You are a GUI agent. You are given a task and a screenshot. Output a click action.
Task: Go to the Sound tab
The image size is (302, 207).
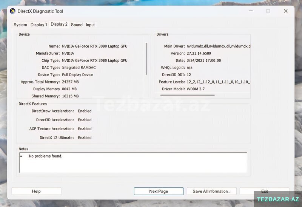pyautogui.click(x=77, y=25)
